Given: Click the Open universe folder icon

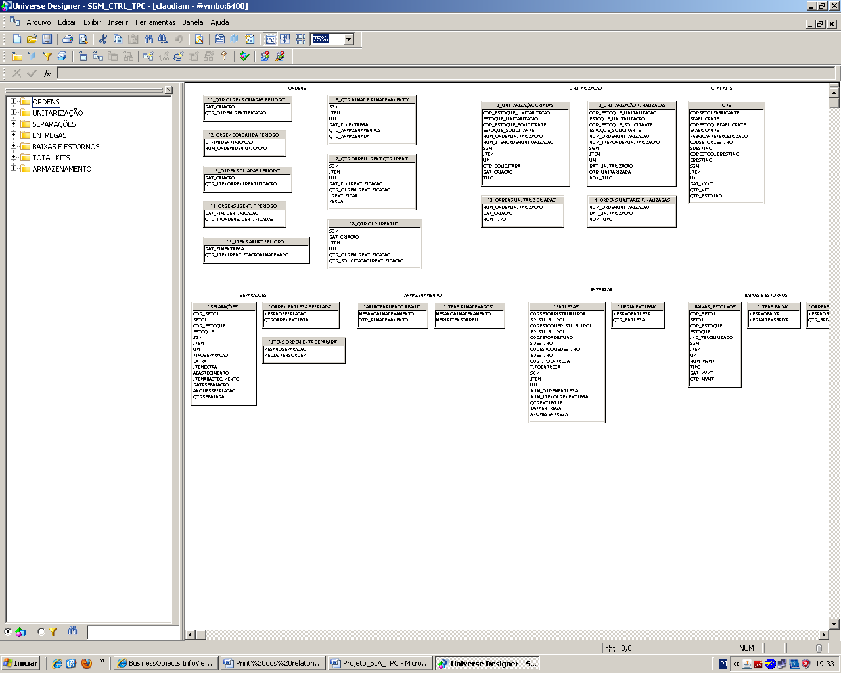Looking at the screenshot, I should (x=32, y=39).
